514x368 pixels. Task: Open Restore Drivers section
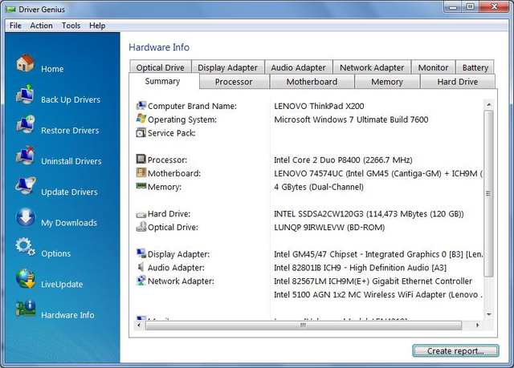point(70,131)
